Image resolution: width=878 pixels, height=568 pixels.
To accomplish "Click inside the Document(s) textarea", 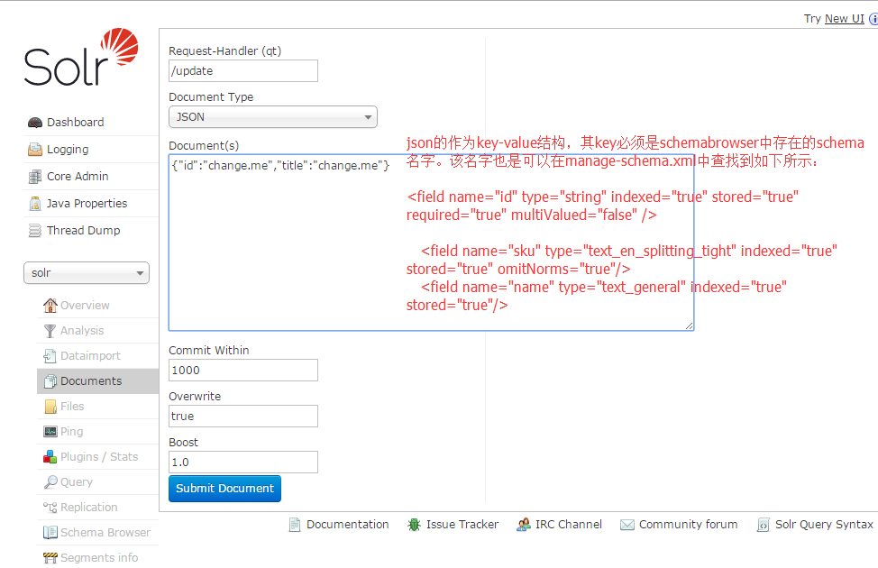I will click(431, 243).
